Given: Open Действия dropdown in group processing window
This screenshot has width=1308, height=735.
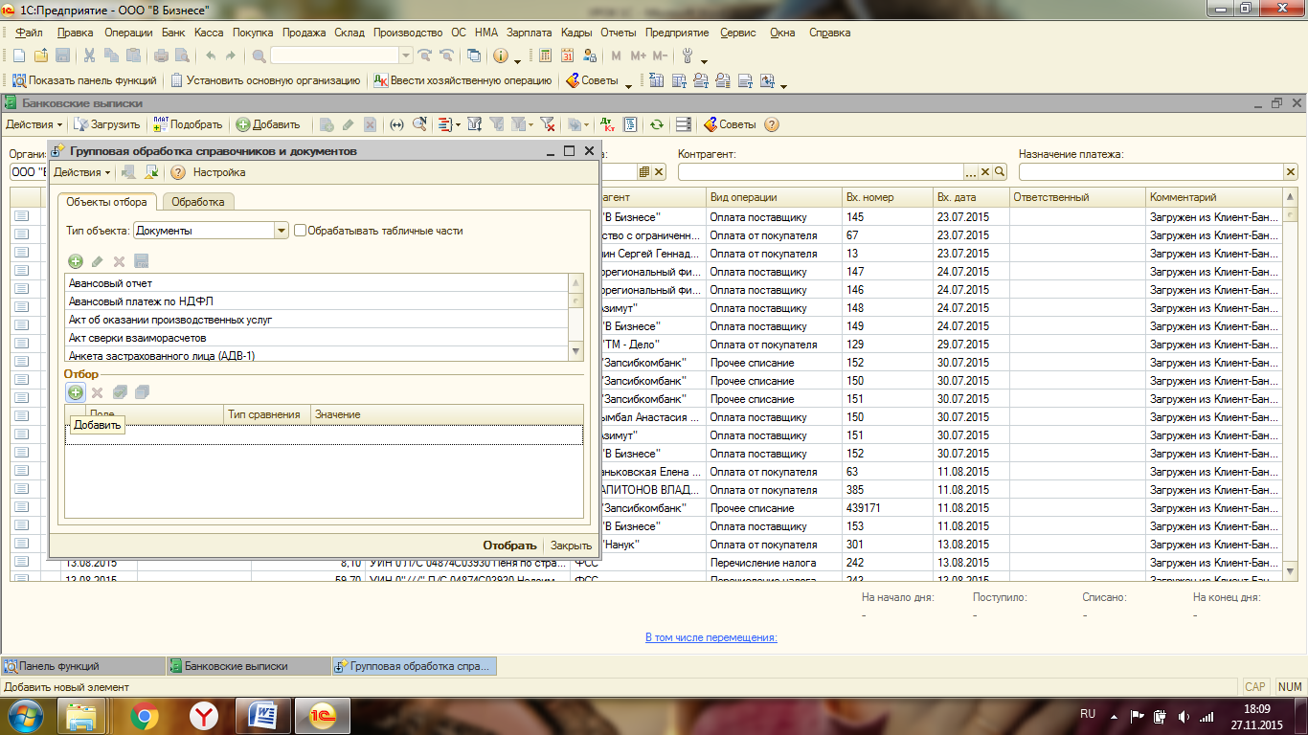Looking at the screenshot, I should click(x=81, y=172).
